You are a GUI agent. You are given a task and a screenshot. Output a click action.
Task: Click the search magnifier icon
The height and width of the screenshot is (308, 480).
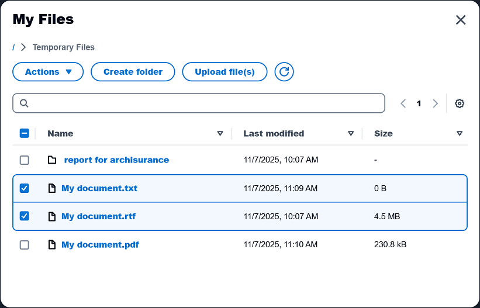pos(24,103)
